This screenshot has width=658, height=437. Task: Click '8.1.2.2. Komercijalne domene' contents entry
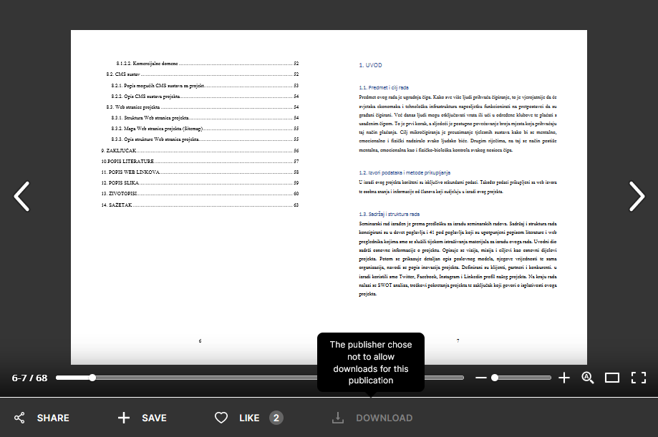208,64
